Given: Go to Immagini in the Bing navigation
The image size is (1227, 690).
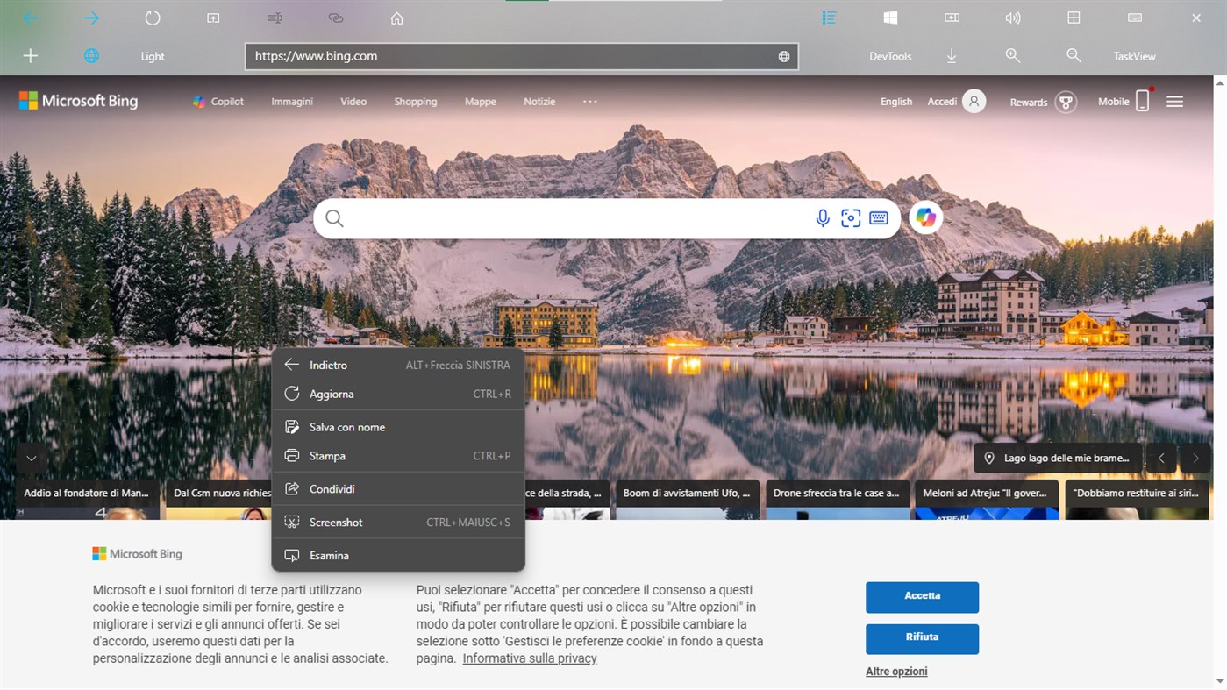Looking at the screenshot, I should [292, 102].
